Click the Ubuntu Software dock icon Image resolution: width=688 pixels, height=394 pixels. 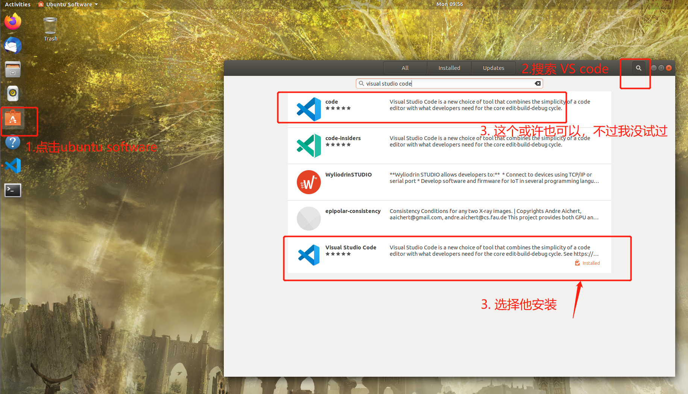click(x=13, y=119)
